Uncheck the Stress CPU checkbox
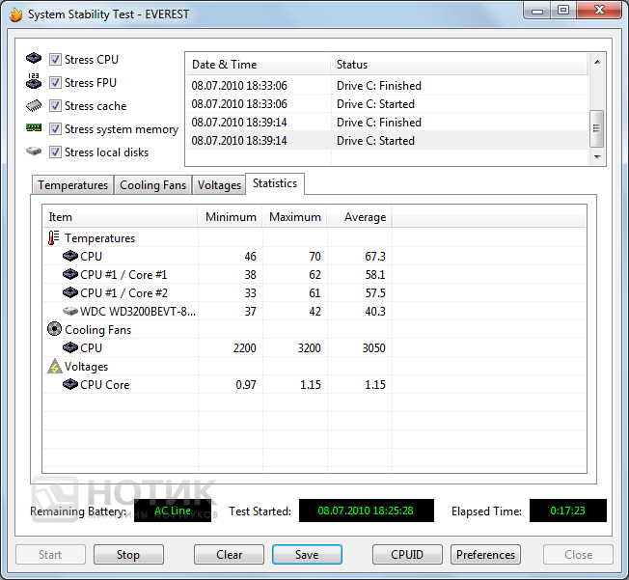 (x=55, y=60)
